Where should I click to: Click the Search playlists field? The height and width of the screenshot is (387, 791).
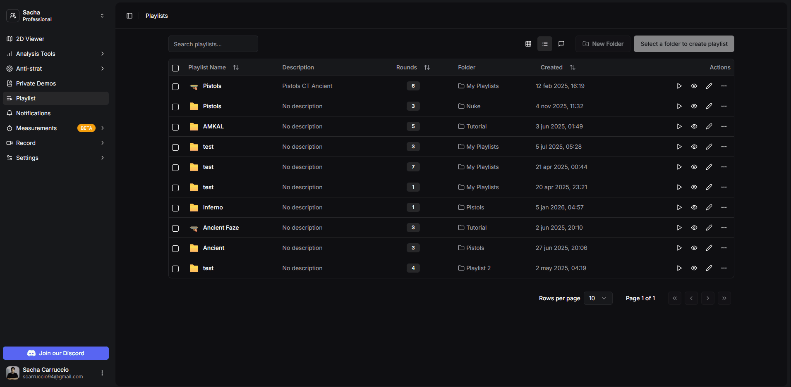click(x=213, y=43)
